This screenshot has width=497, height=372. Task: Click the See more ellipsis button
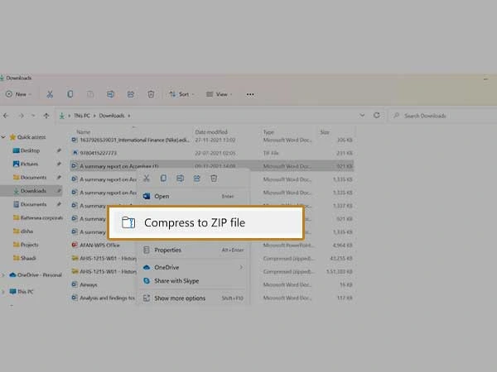tap(250, 94)
